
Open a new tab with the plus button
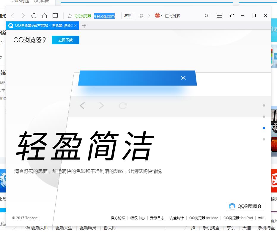pyautogui.click(x=84, y=26)
